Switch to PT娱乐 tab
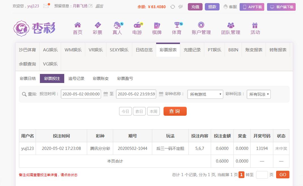This screenshot has height=186, width=303. pyautogui.click(x=214, y=50)
